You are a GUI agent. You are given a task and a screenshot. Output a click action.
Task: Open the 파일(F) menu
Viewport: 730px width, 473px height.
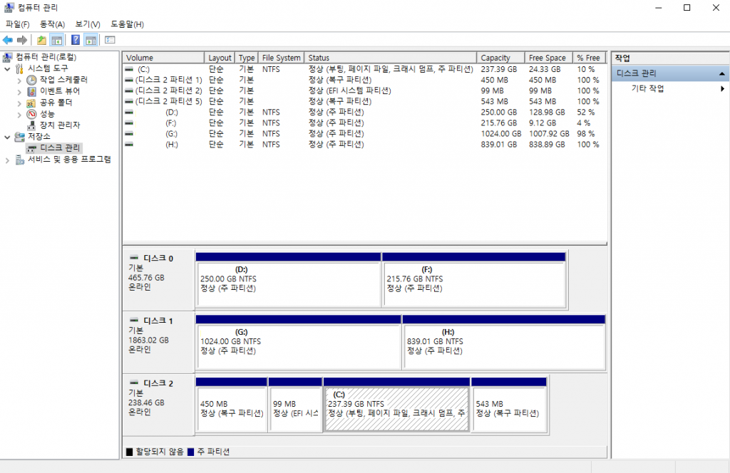[18, 24]
